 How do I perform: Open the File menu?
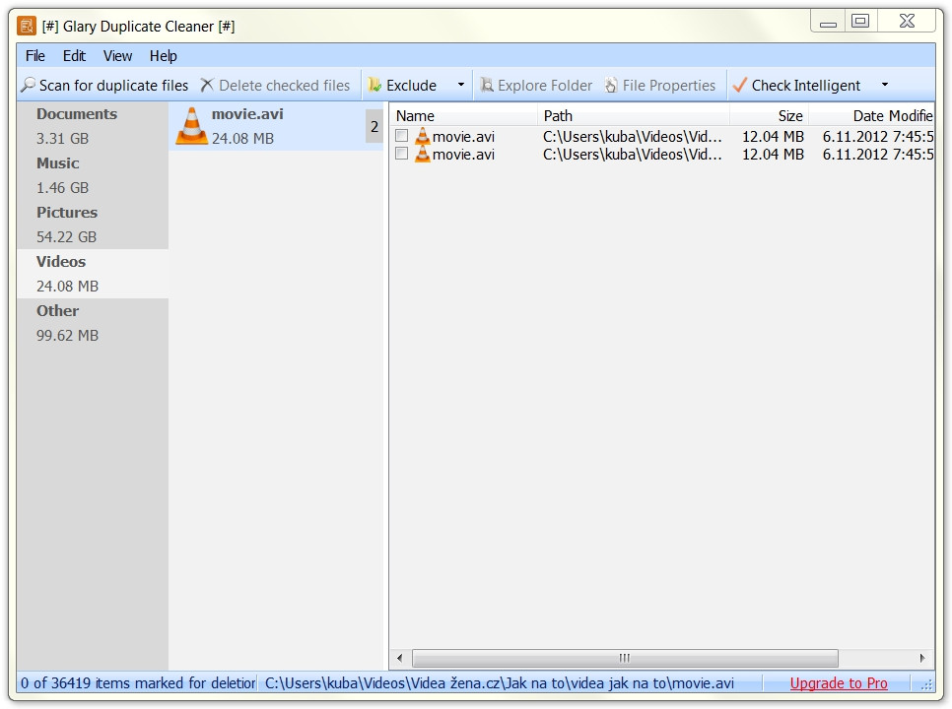tap(35, 56)
